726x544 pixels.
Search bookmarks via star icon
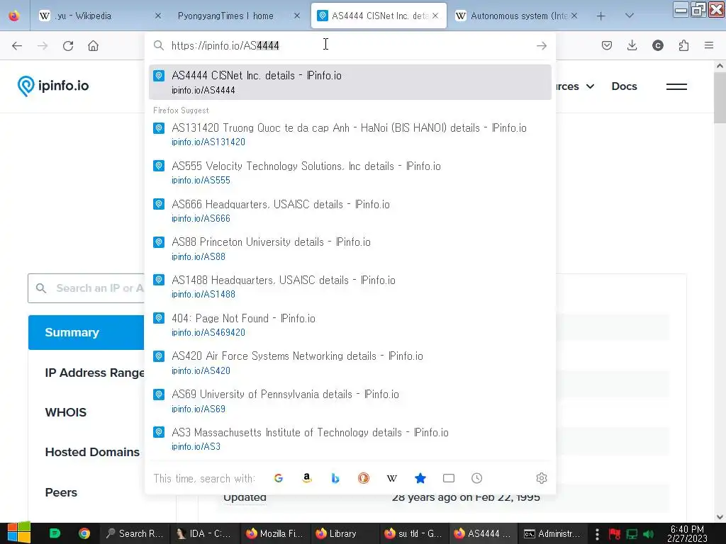coord(420,478)
